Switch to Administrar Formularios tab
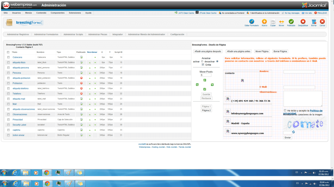 (x=46, y=34)
